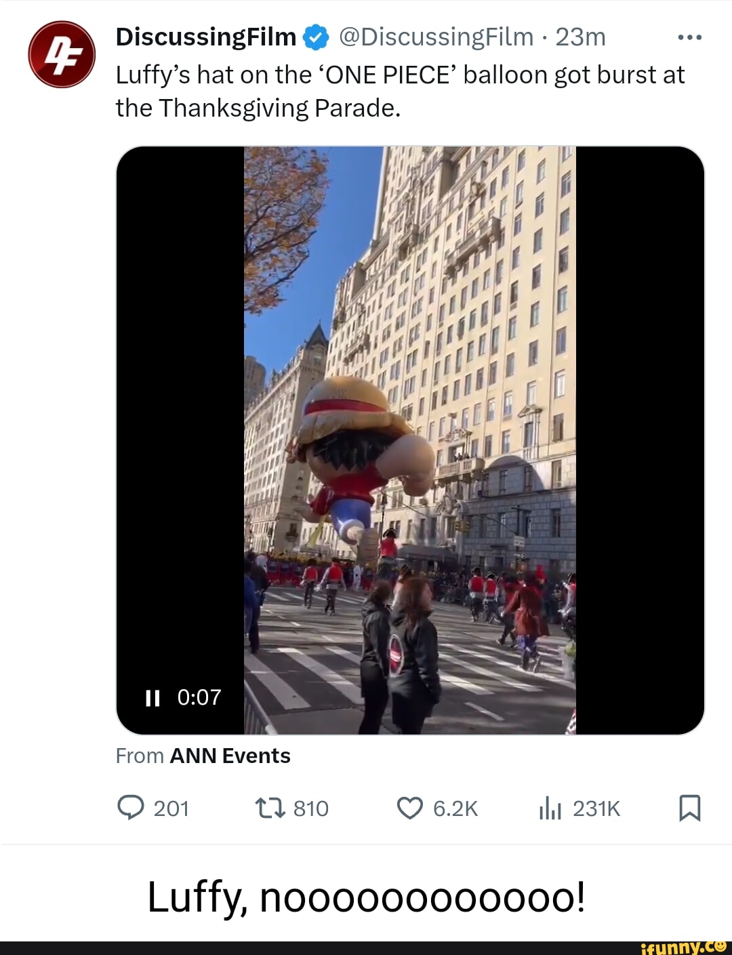
Task: Click the 231K views count
Action: coord(596,808)
